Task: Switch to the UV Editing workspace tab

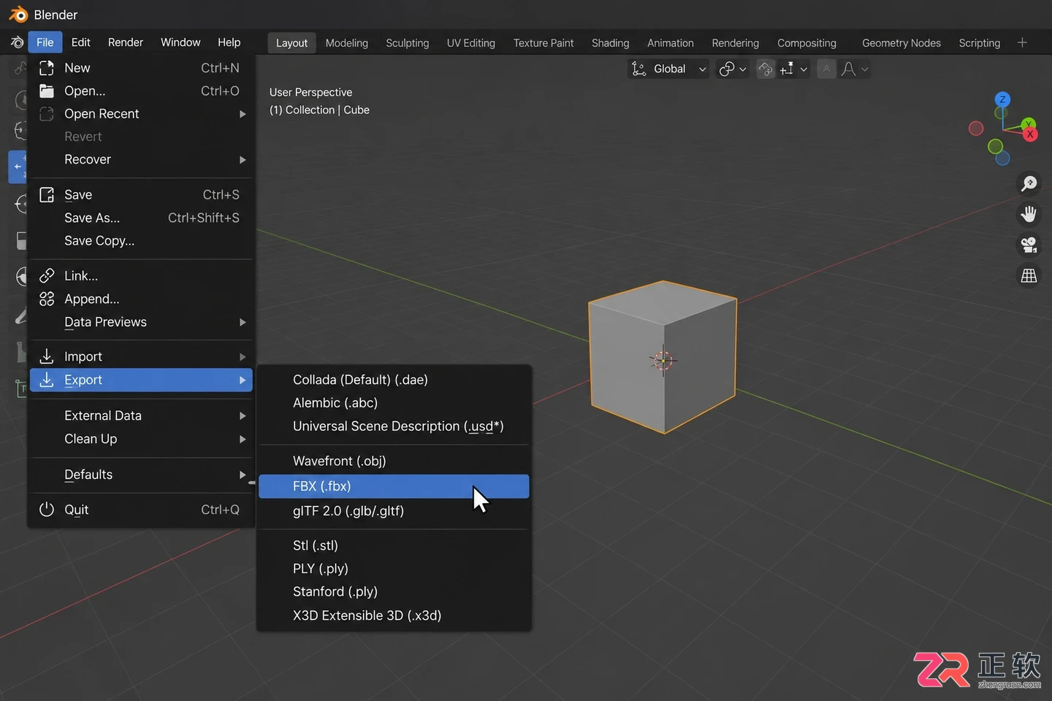Action: (x=471, y=43)
